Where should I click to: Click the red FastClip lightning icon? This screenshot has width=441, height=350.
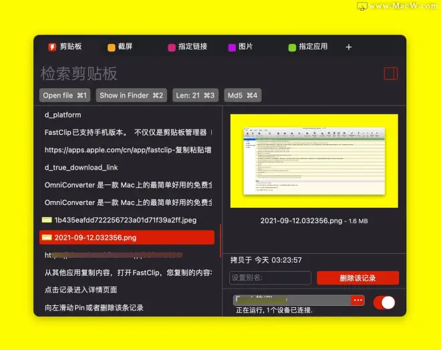click(x=52, y=47)
